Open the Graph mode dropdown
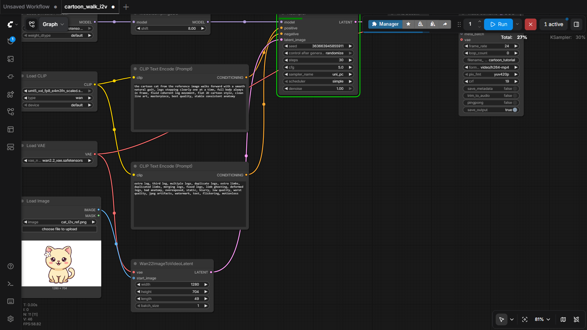Screen dimensions: 587x330 pyautogui.click(x=54, y=24)
